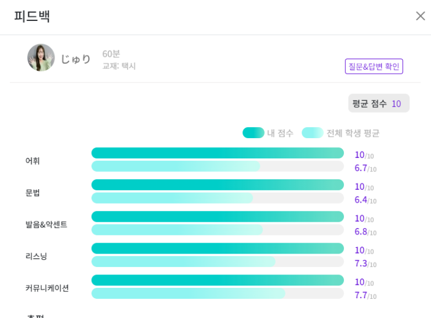Image resolution: width=431 pixels, height=318 pixels.
Task: Click the tutor profile photo
Action: 41,58
